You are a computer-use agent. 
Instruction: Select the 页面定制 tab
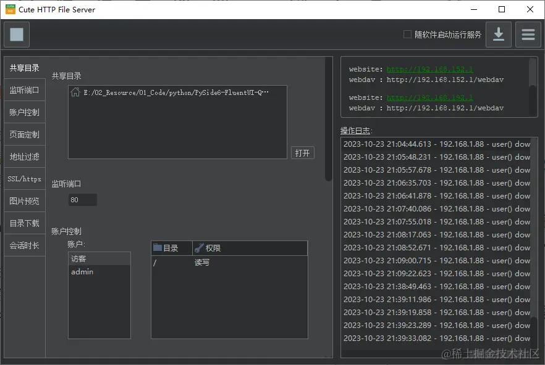coord(25,134)
